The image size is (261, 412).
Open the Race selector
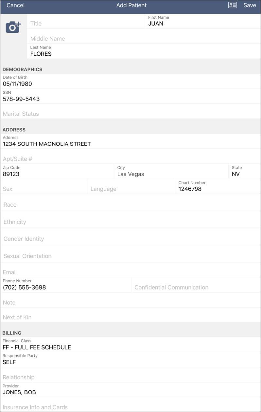coord(130,205)
